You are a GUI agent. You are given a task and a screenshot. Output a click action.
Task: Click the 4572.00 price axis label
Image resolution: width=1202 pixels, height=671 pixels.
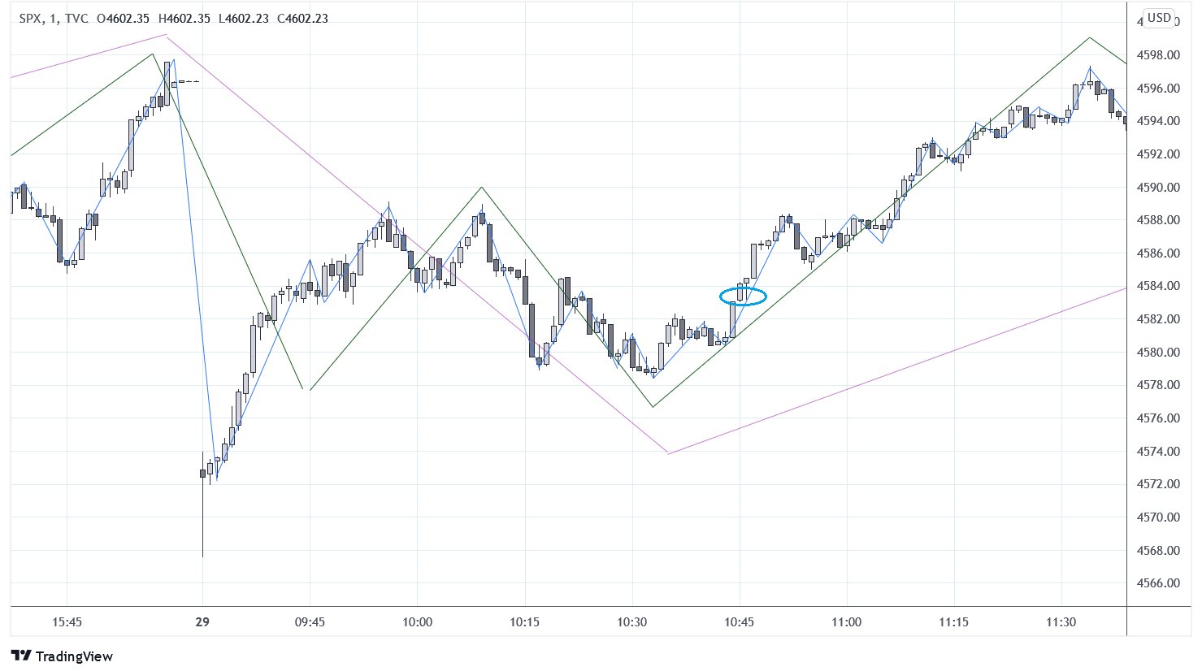pyautogui.click(x=1159, y=484)
